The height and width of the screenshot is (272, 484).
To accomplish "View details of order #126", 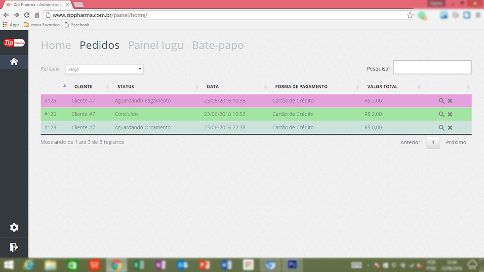I will click(442, 114).
